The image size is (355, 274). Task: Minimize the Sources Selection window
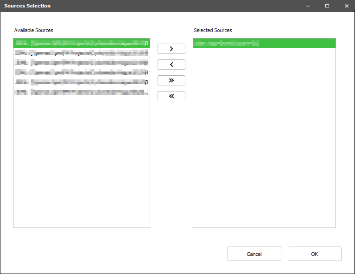coord(307,6)
